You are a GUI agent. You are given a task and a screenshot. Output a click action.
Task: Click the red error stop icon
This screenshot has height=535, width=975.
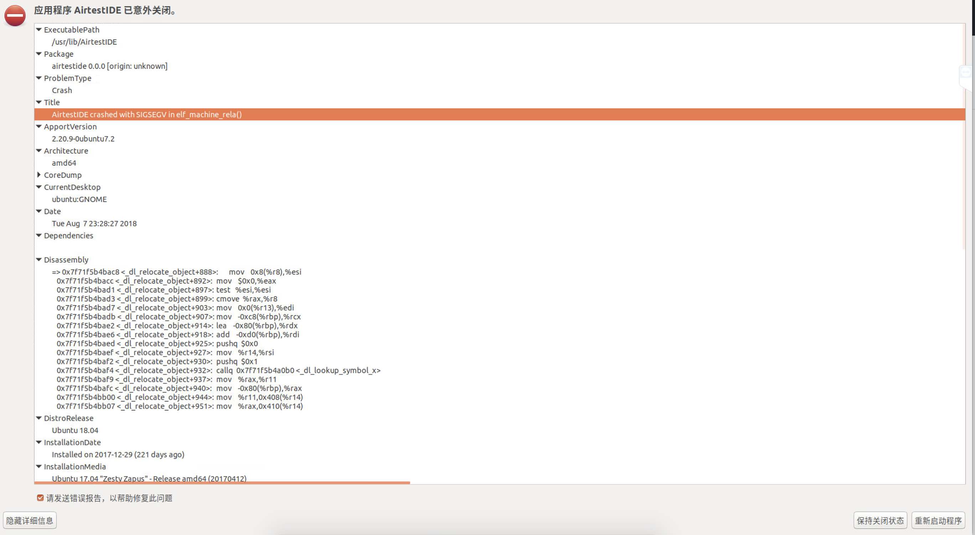click(15, 15)
